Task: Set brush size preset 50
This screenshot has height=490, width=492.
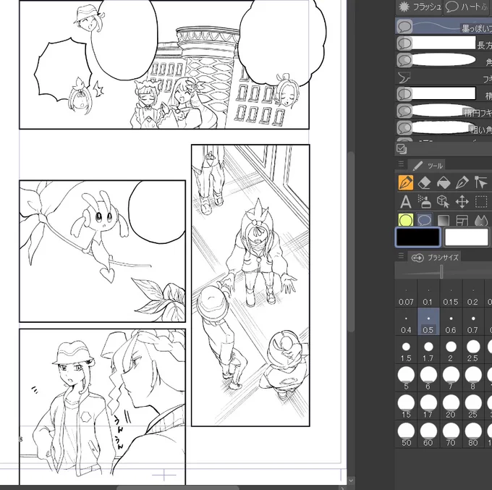Action: [x=406, y=435]
